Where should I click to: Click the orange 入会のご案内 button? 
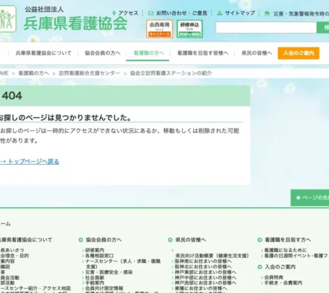[299, 53]
